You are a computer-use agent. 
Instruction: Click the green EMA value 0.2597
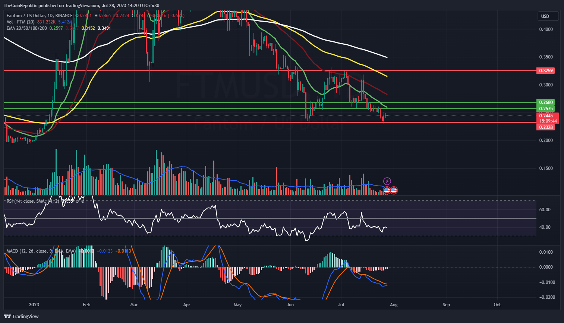click(x=56, y=28)
